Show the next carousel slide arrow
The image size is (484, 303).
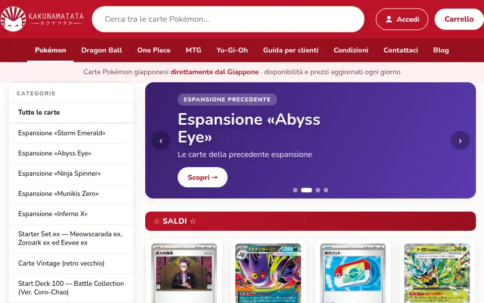[x=460, y=141]
